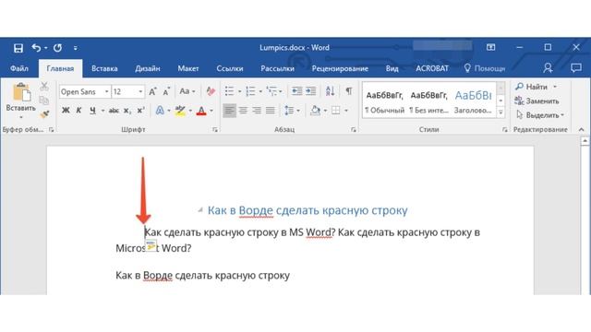
Task: Cut selection with scissors icon
Action: coord(44,86)
